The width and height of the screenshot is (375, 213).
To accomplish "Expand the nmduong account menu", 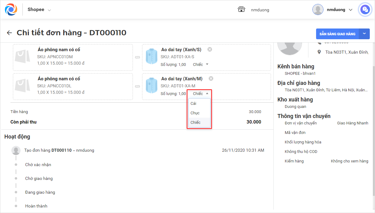I will click(351, 10).
